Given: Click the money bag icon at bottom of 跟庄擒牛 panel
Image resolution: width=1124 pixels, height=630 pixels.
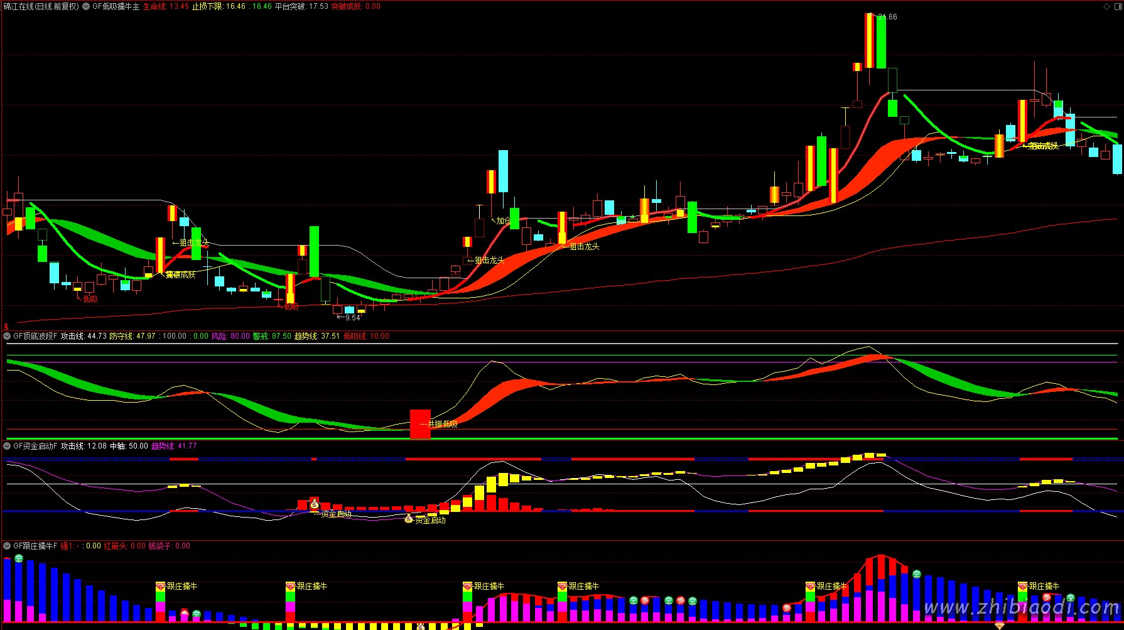Looking at the screenshot, I should [x=421, y=626].
